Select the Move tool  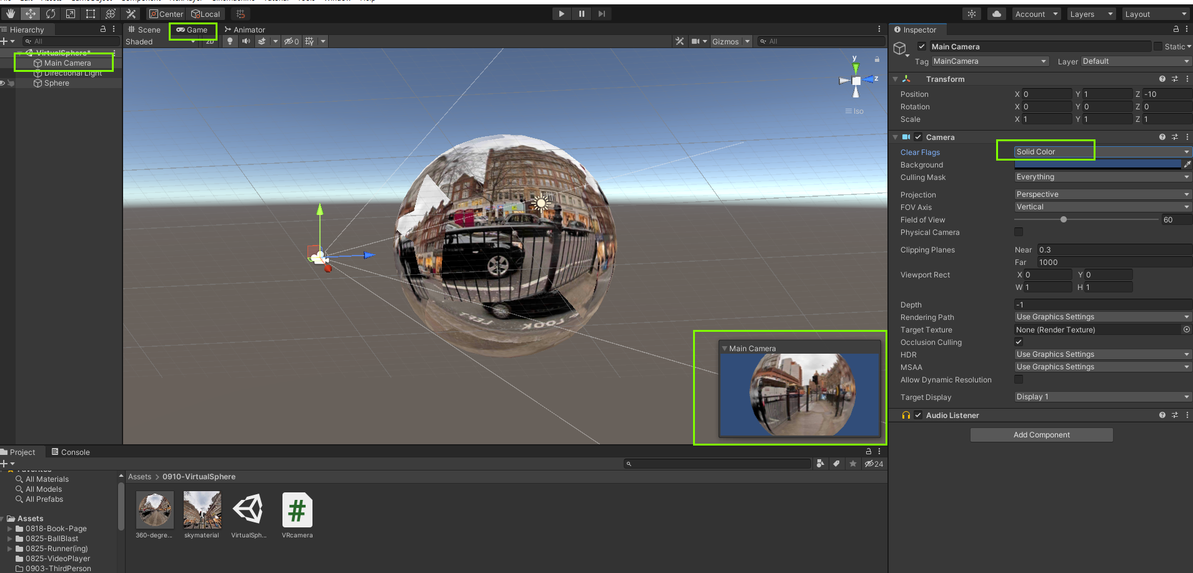point(31,14)
